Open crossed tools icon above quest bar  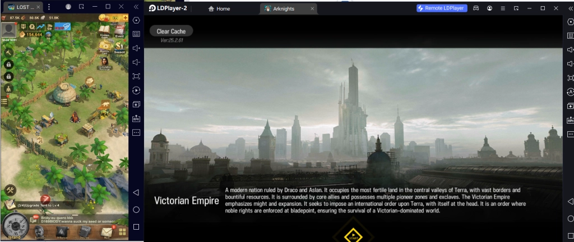click(10, 190)
